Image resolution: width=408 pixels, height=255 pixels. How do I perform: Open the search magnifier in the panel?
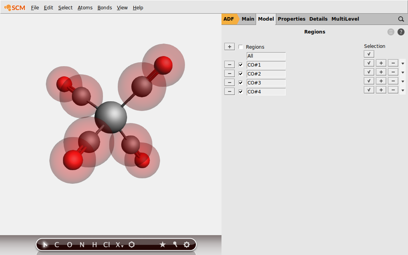(401, 19)
